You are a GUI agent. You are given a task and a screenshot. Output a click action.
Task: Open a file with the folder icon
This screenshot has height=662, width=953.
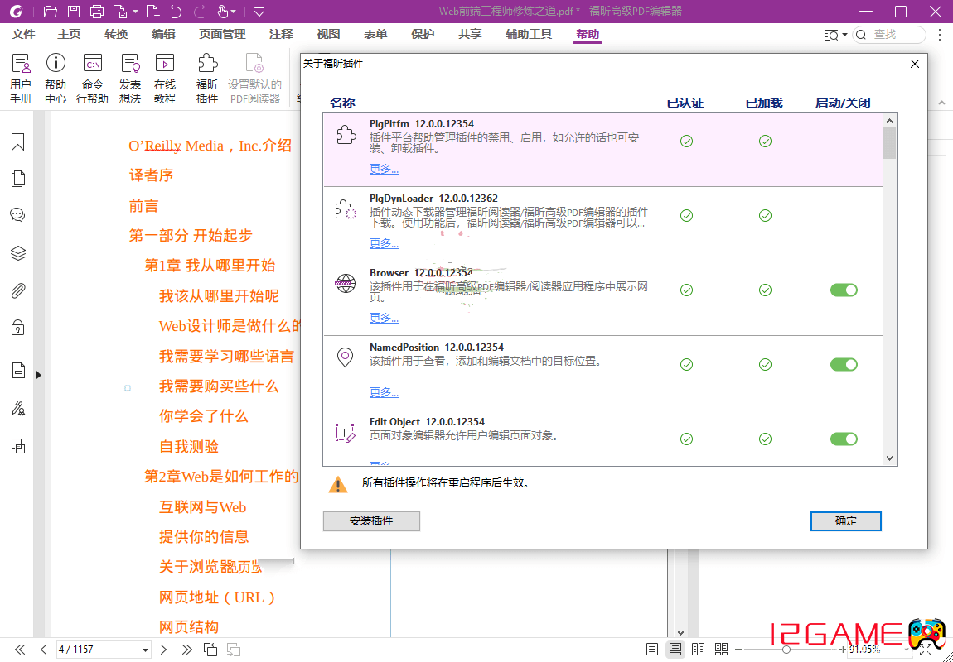51,11
